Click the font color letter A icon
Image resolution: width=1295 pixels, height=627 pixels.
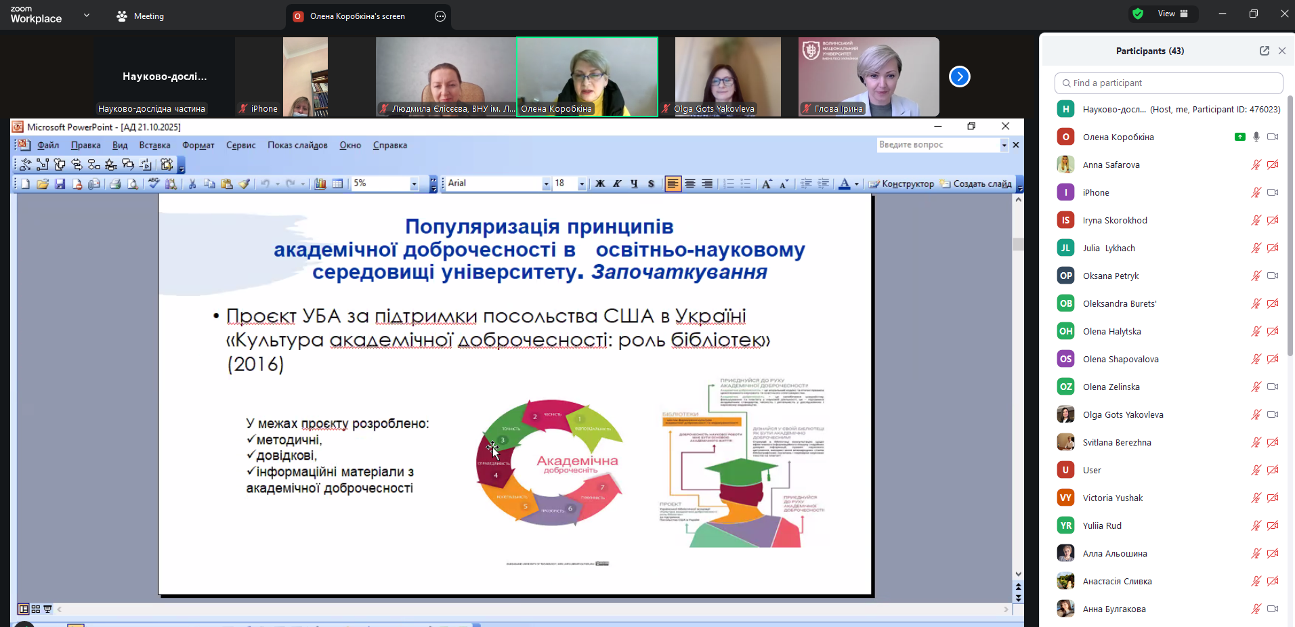(844, 183)
